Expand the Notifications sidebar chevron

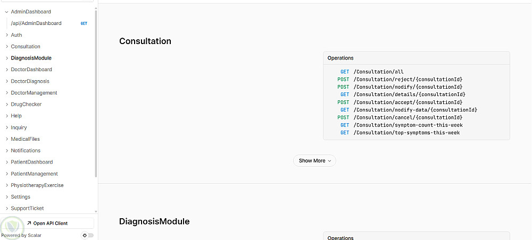point(7,151)
